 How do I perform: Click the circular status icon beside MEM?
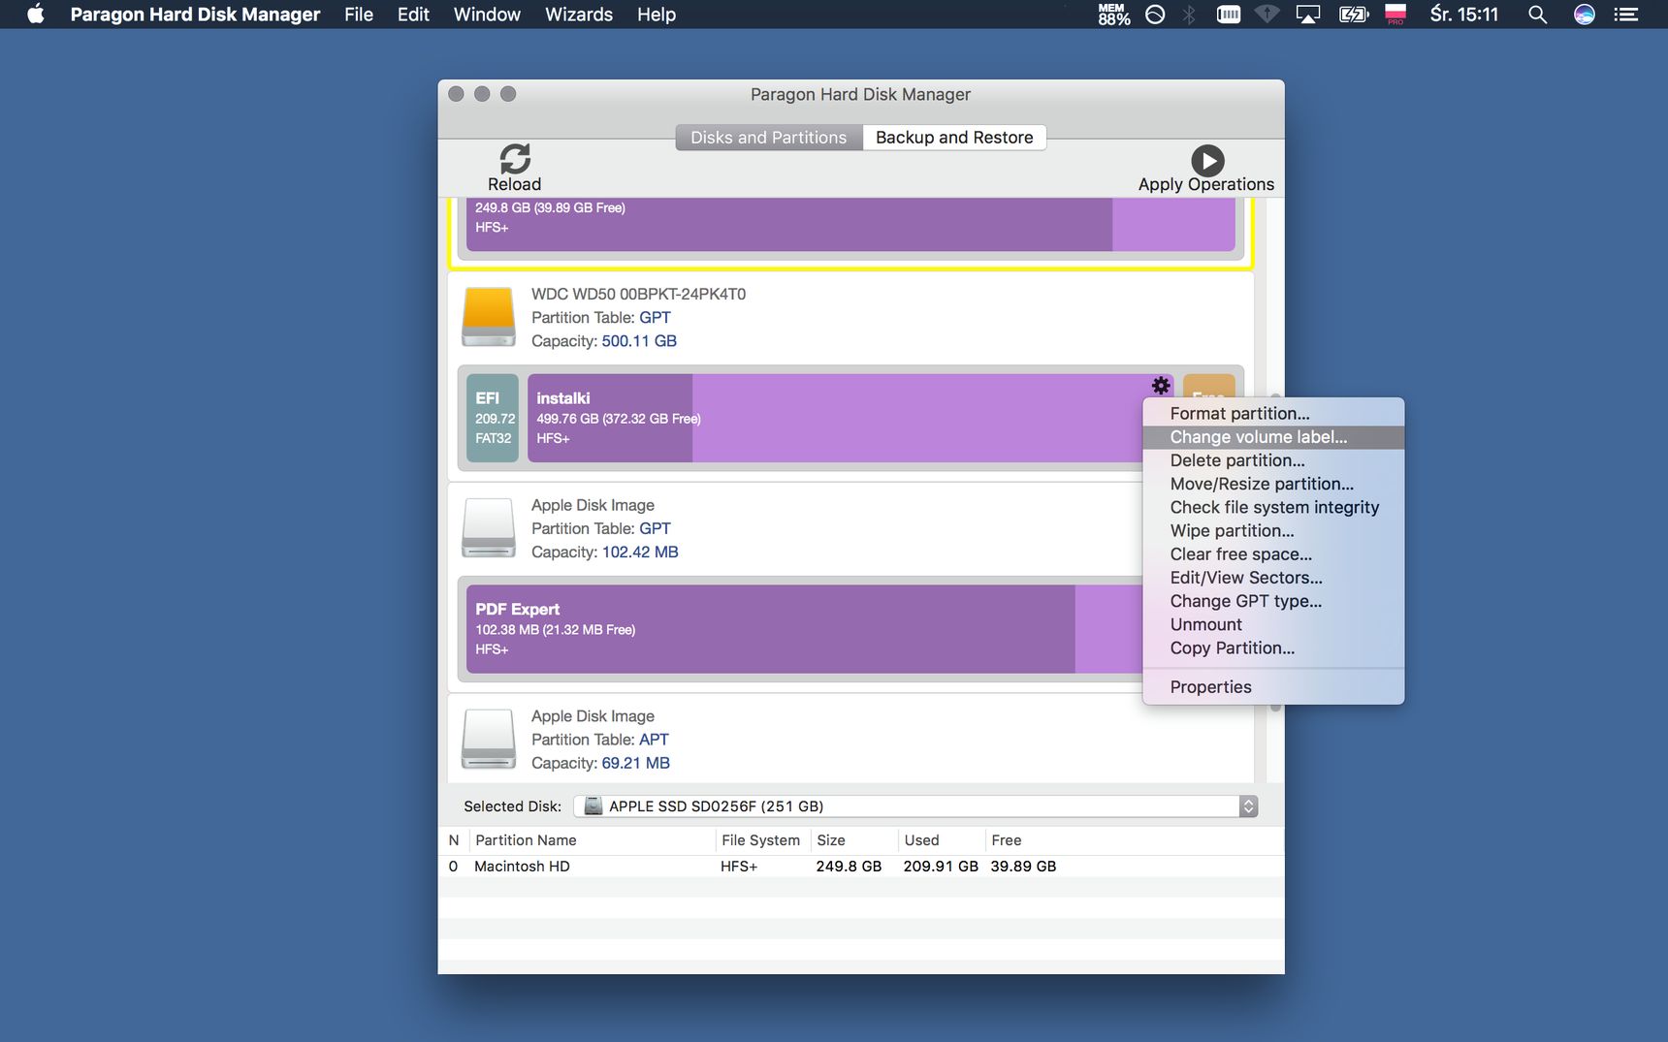[1155, 14]
